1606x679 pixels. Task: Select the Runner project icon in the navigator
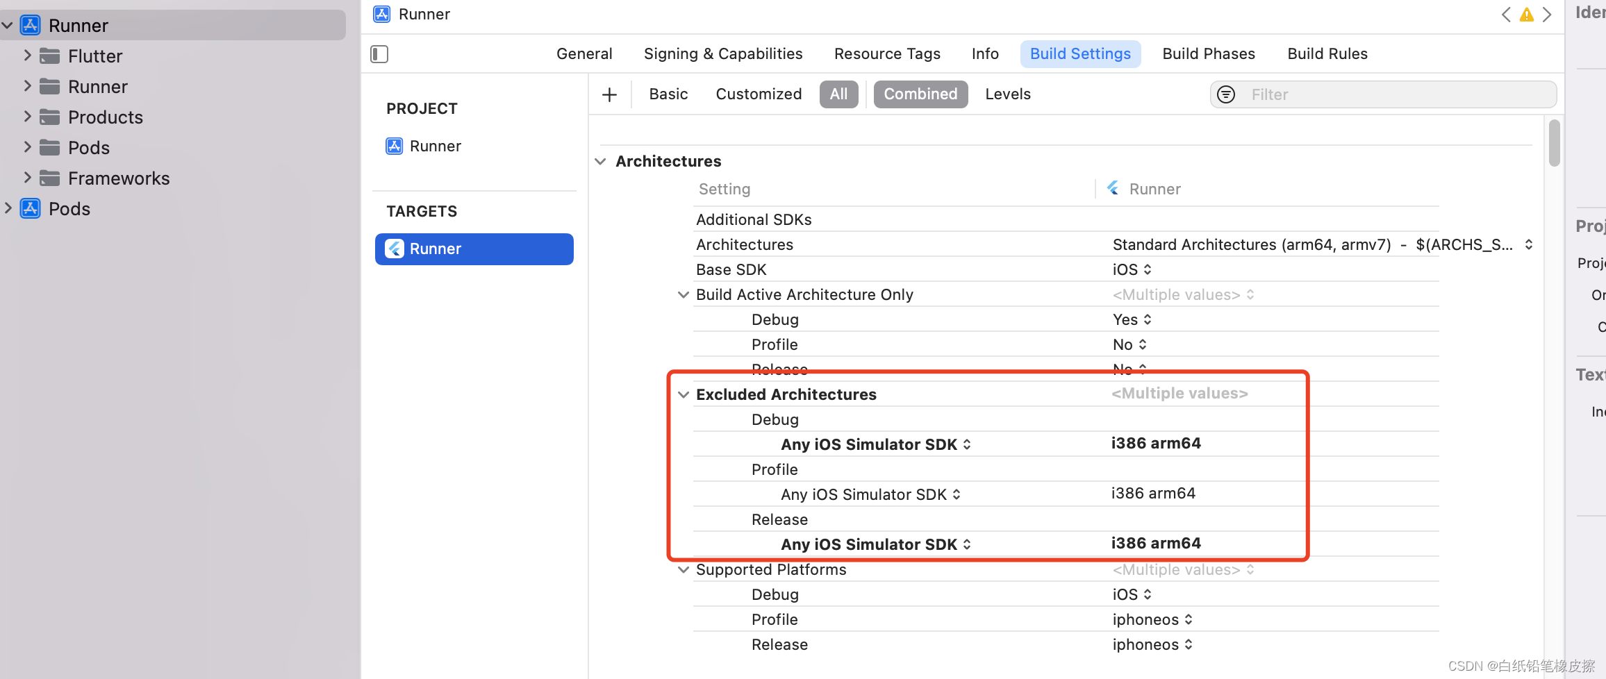pos(31,25)
